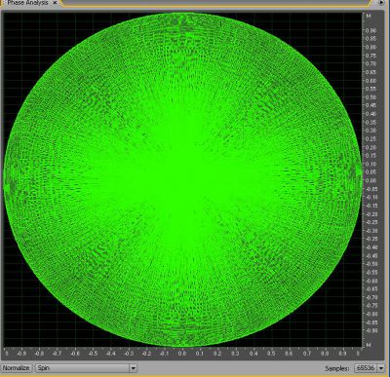Open the Samples size dropdown arrow

(x=380, y=368)
